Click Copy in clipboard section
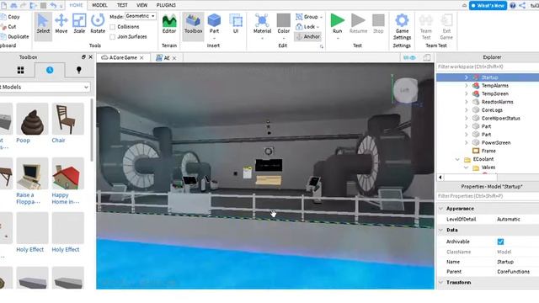The image size is (539, 303). click(10, 17)
